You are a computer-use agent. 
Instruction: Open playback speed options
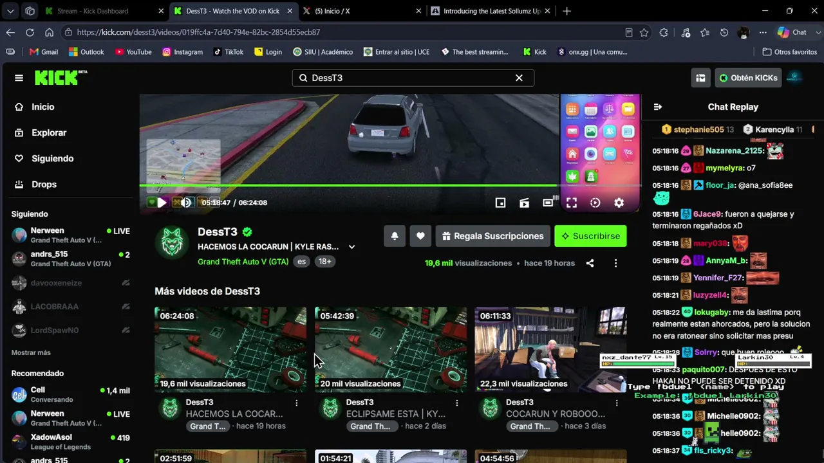(x=595, y=203)
